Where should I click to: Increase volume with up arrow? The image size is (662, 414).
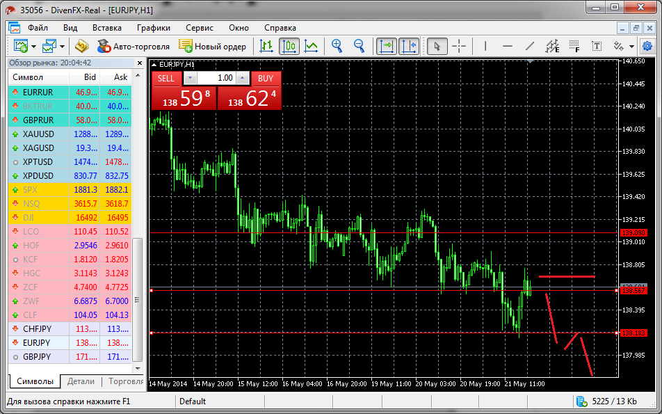click(242, 78)
